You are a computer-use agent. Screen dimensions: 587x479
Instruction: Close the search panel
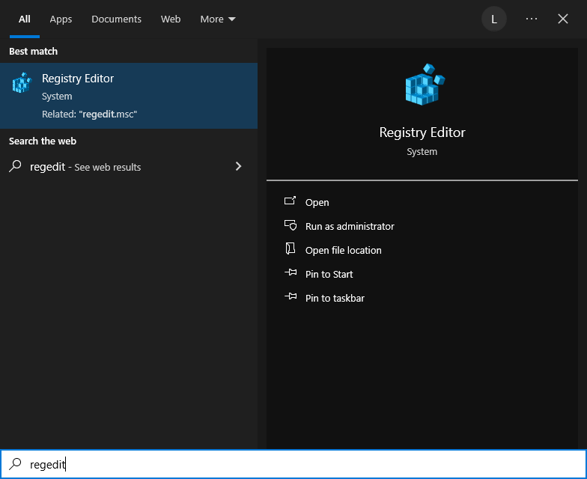click(x=563, y=19)
